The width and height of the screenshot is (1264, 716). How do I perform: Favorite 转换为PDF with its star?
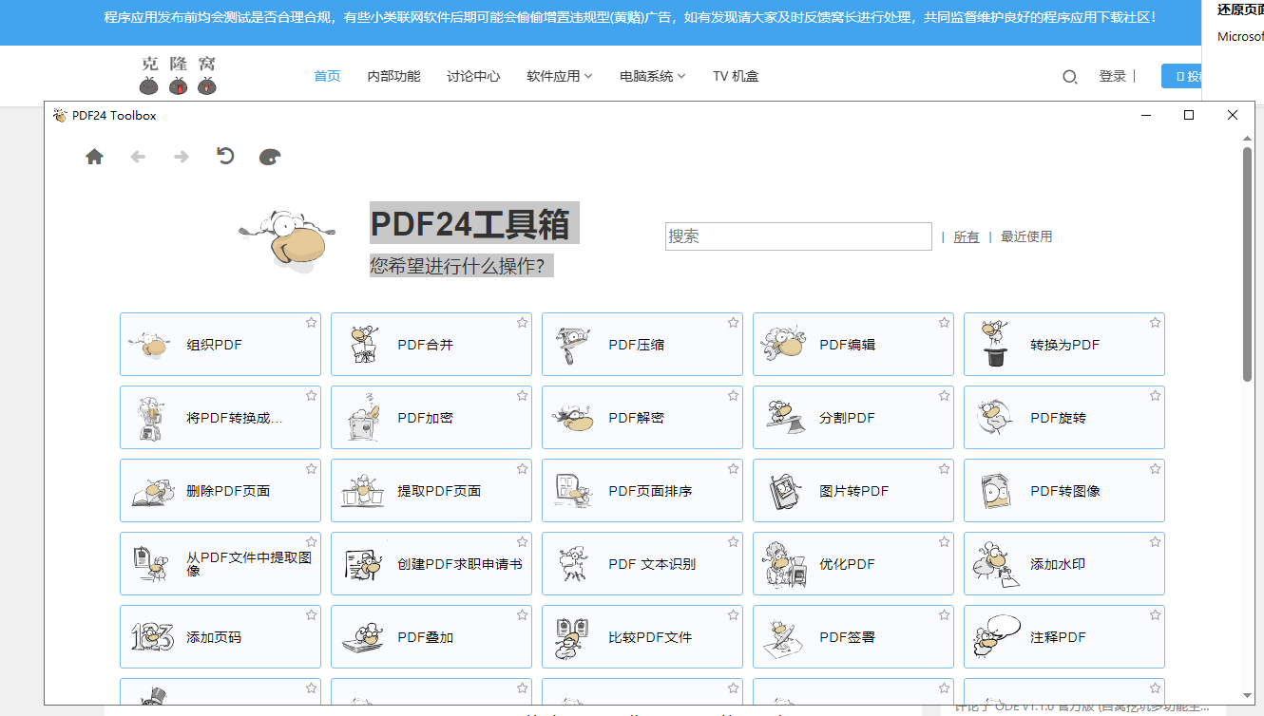(x=1155, y=323)
